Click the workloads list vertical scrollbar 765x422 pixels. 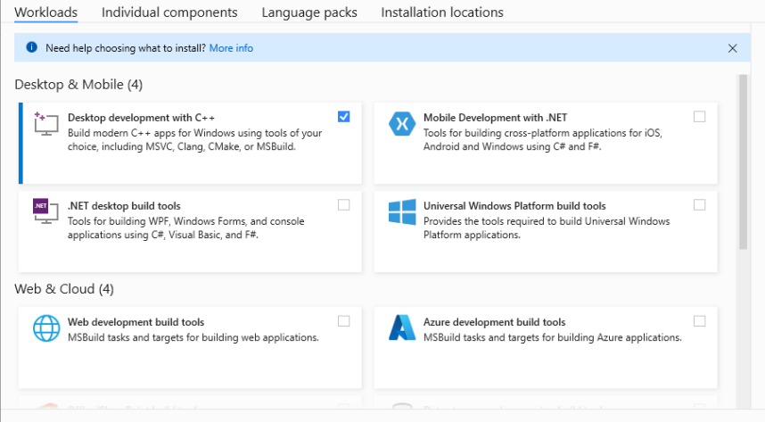coord(743,162)
